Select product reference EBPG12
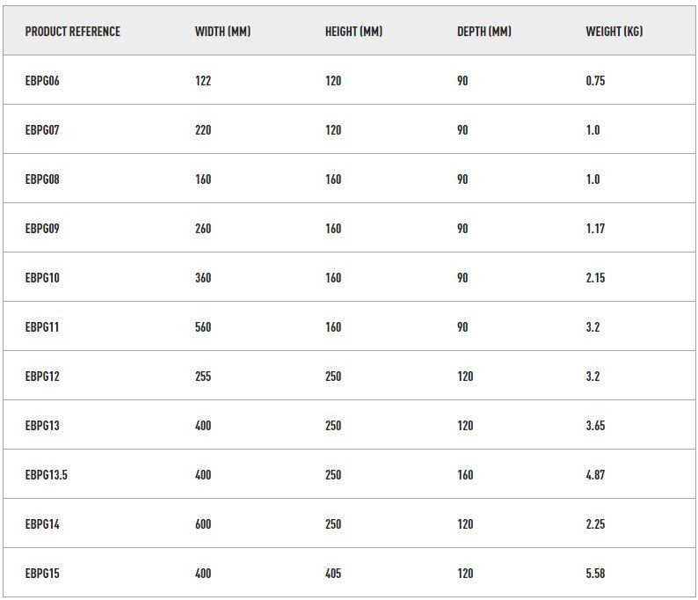 (x=42, y=377)
